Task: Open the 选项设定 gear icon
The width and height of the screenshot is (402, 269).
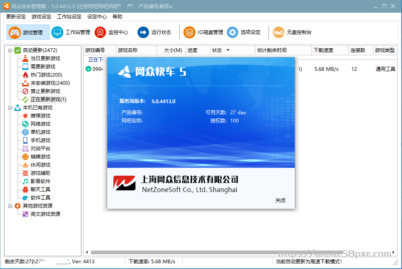Action: (233, 32)
